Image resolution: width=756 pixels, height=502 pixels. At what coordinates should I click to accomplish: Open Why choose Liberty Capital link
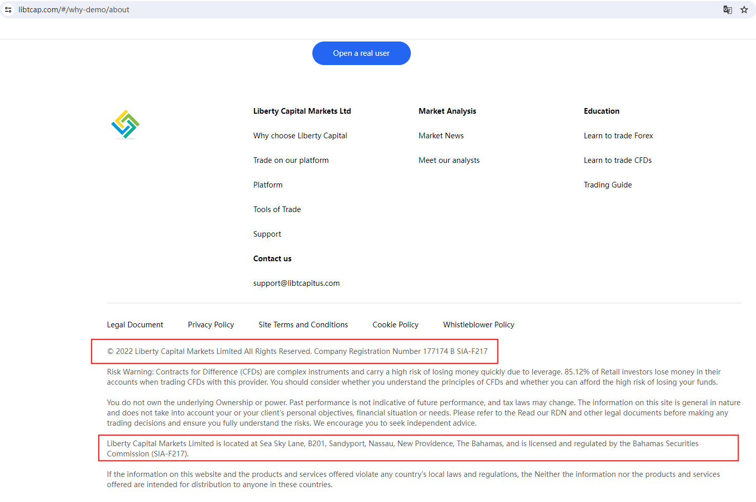point(300,136)
